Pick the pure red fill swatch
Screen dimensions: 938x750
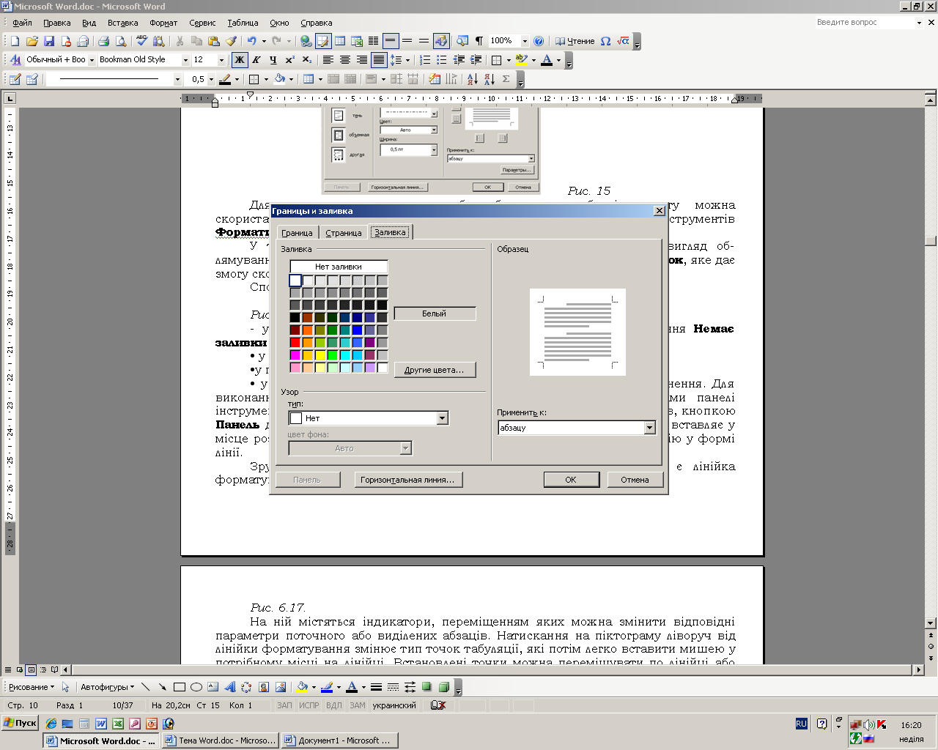(x=295, y=342)
